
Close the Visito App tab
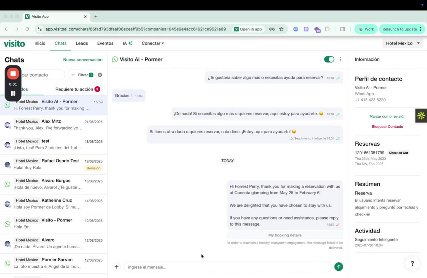coord(85,16)
